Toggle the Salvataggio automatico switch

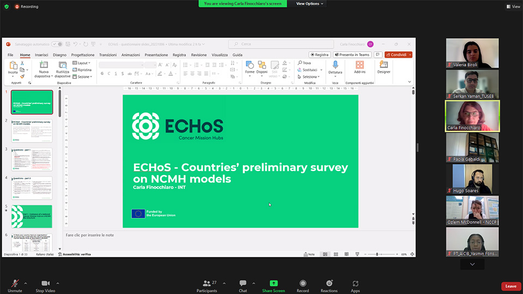coord(57,44)
